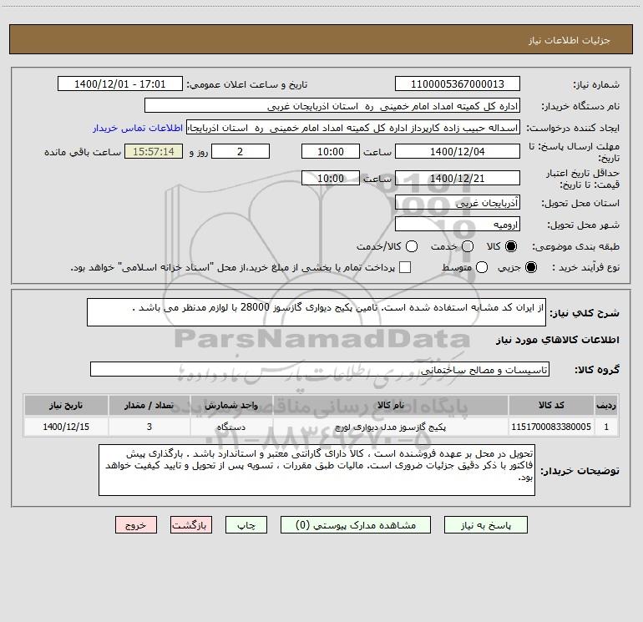This screenshot has height=622, width=643.
Task: Open the اطلاعات تماس خریدار link
Action: (138, 128)
